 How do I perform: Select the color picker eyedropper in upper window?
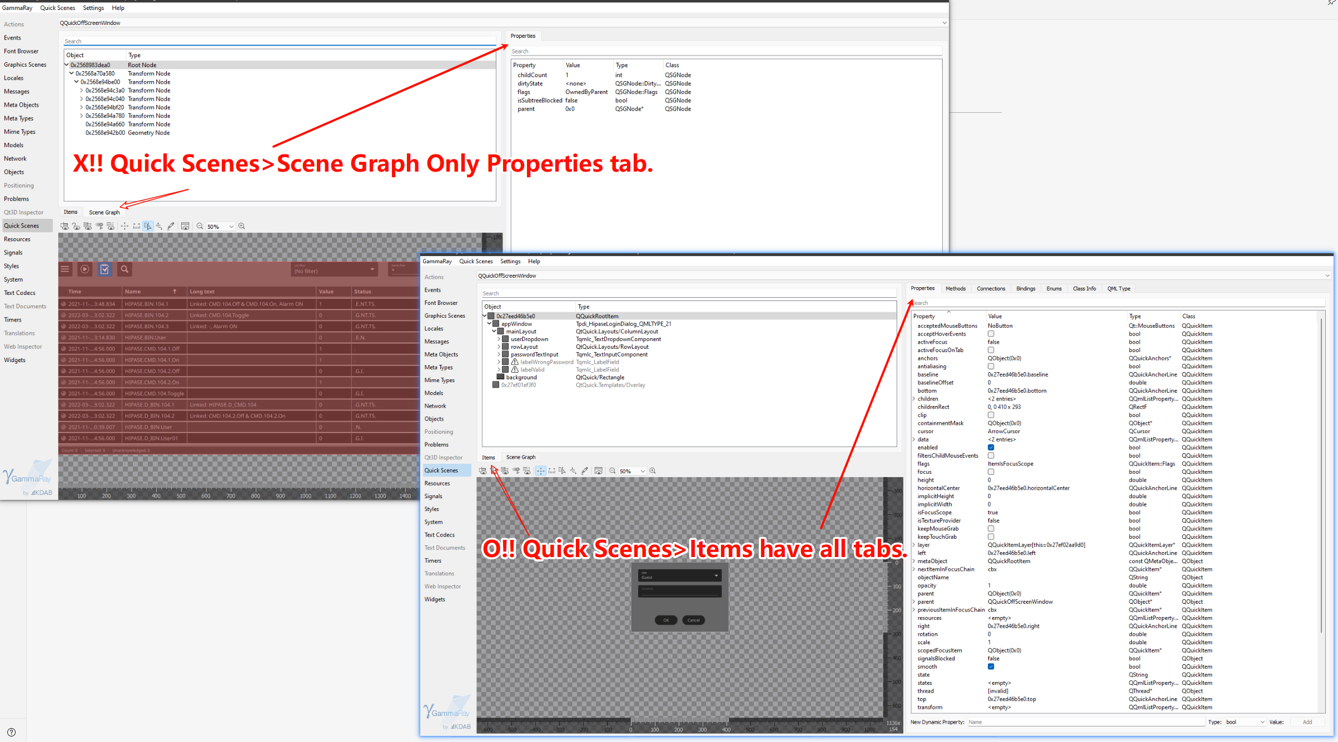pos(171,226)
